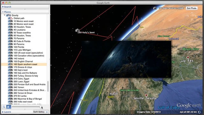Toggle the Gravity folder checkbox
The image size is (204, 115).
coord(7,15)
